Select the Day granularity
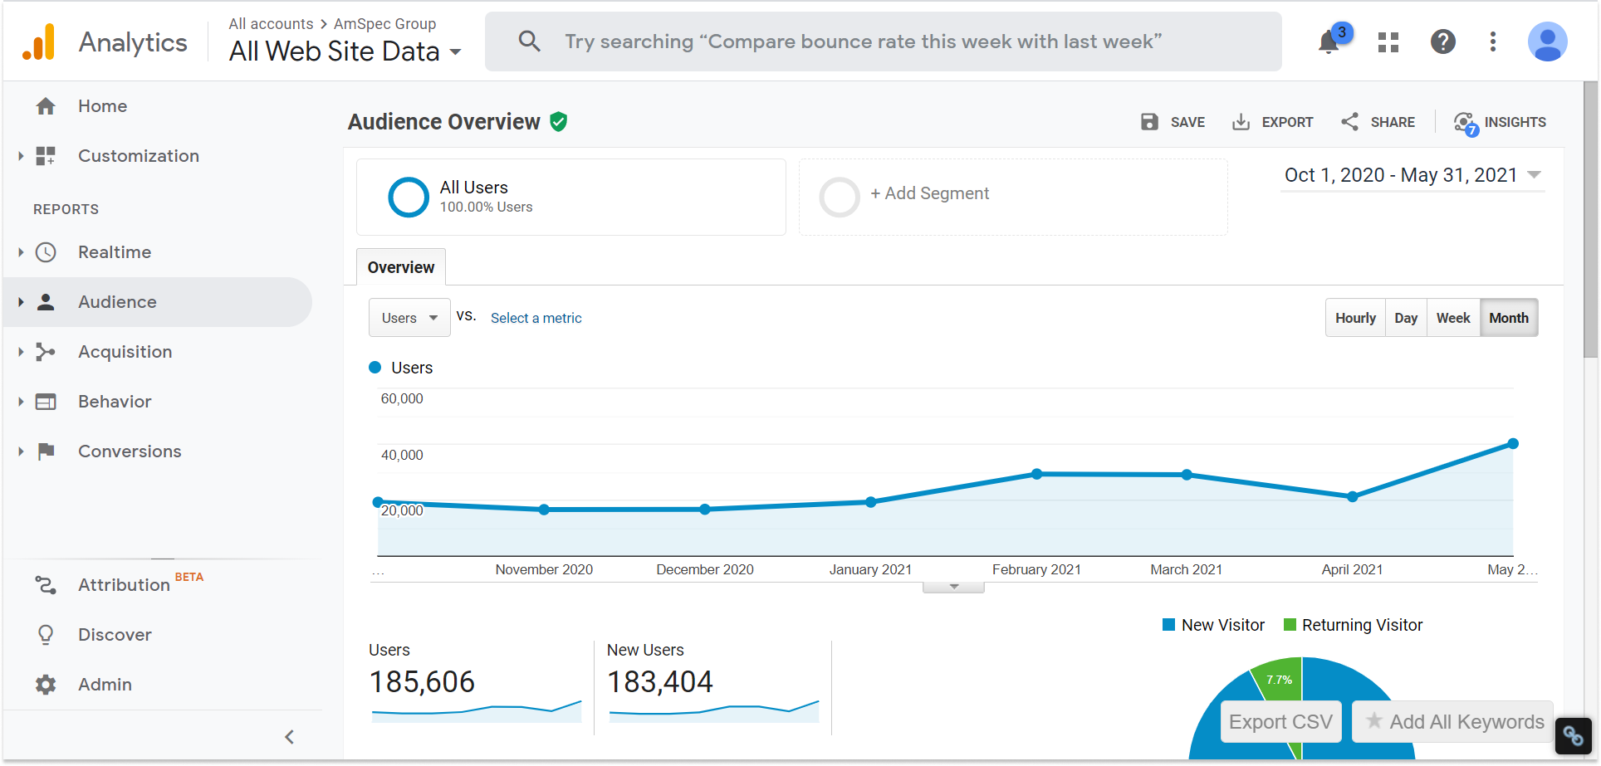The height and width of the screenshot is (766, 1601). pyautogui.click(x=1406, y=318)
